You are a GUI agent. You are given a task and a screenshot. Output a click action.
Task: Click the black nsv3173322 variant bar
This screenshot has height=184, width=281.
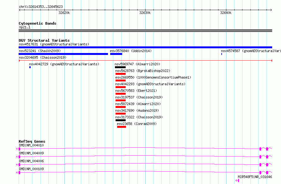pyautogui.click(x=121, y=120)
